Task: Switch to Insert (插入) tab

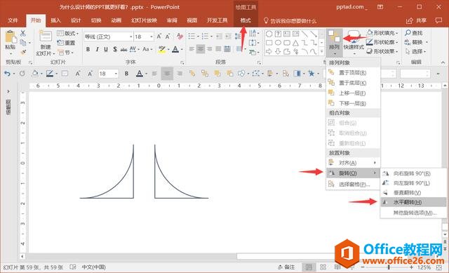Action: point(56,20)
